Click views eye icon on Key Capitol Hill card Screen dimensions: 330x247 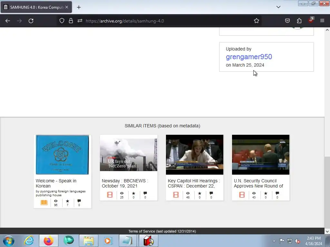tap(188, 193)
